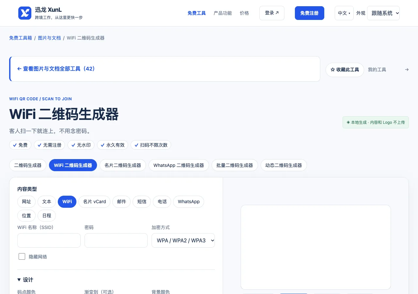The height and width of the screenshot is (294, 418).
Task: Click the 收藏此工具 star button
Action: tap(345, 70)
